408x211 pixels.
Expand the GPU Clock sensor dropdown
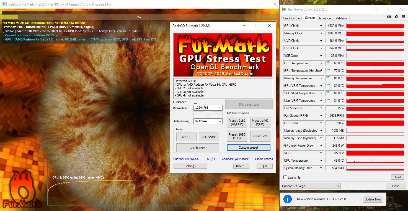click(321, 26)
